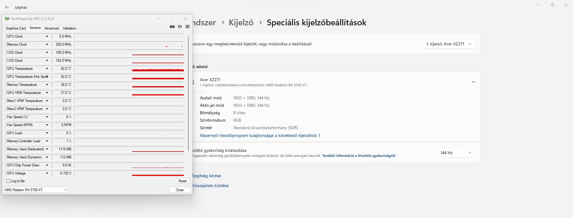The image size is (573, 218).
Task: Click the GPU Voltage history graph
Action: (x=129, y=173)
